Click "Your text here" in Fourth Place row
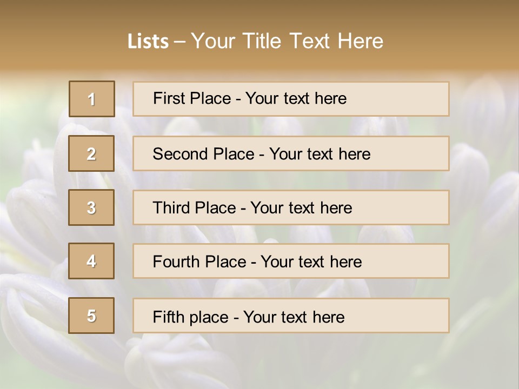 coord(311,262)
